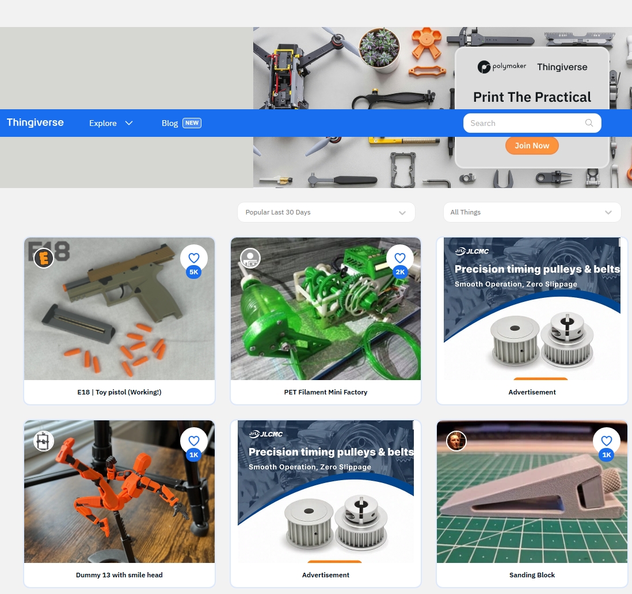Open the PET Filament Mini Factory title
This screenshot has height=594, width=632.
coord(326,392)
